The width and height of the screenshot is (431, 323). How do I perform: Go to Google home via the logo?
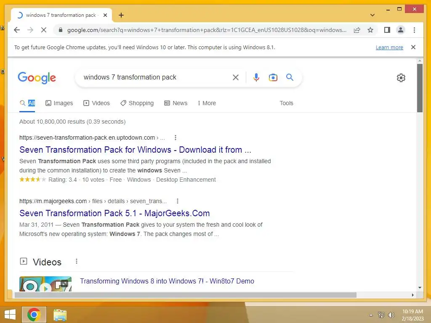[x=37, y=78]
